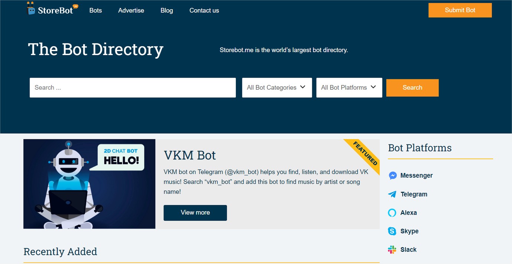Viewport: 512px width, 264px height.
Task: Open the Blog menu link
Action: tap(166, 10)
